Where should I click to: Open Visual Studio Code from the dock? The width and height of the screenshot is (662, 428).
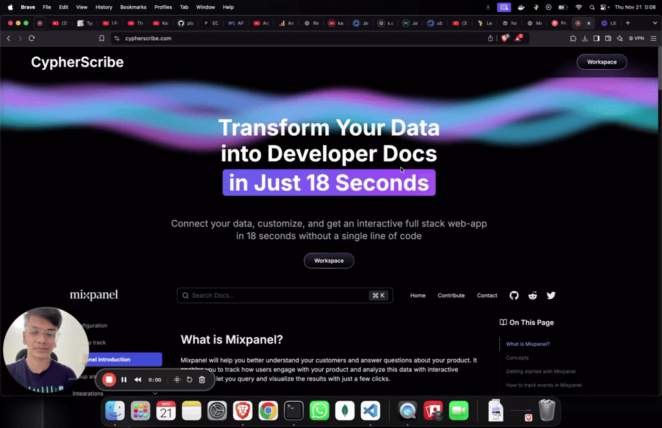[370, 411]
